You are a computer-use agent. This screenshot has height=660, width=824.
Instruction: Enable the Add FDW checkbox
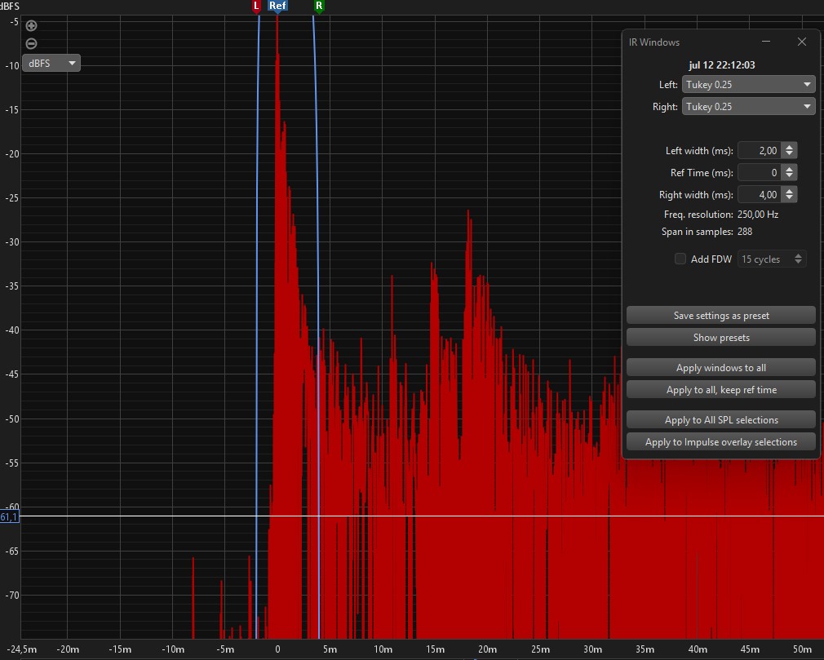tap(680, 259)
